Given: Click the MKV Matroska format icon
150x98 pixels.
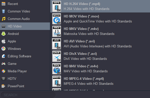Looking at the screenshot, I should coord(56,31).
